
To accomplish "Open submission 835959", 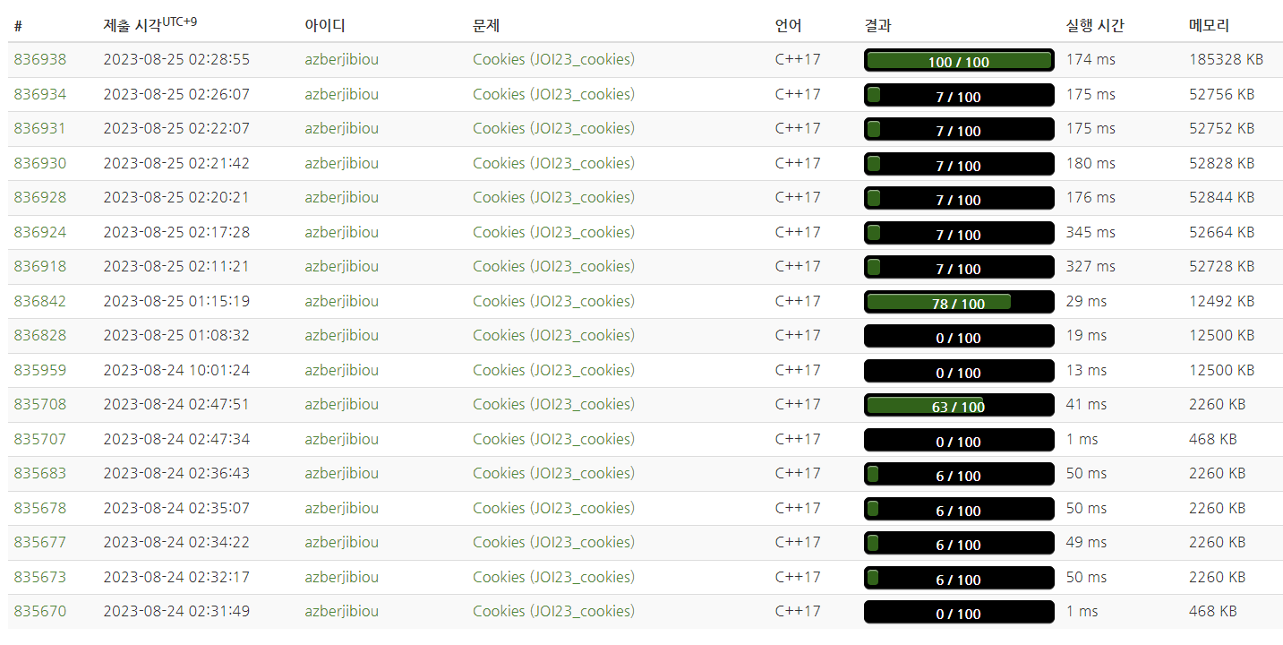I will 40,370.
